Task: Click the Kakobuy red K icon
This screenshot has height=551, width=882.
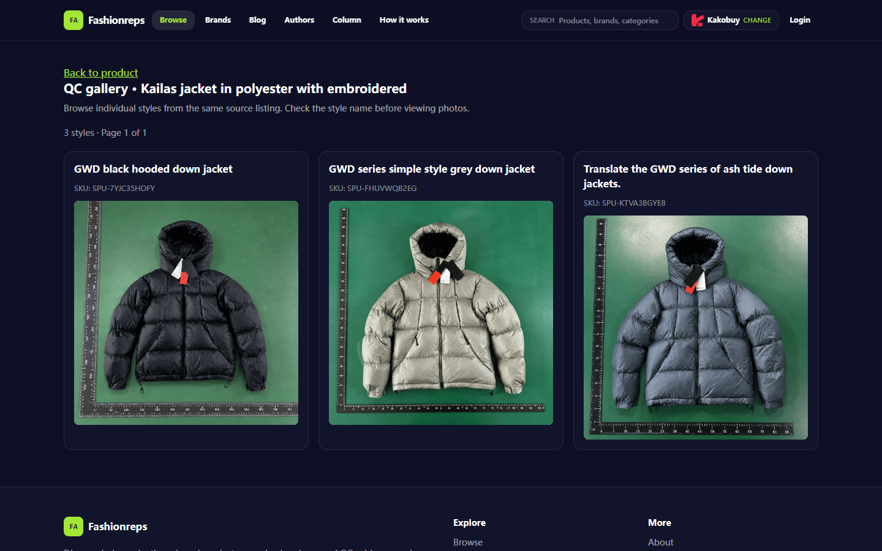Action: (x=698, y=20)
